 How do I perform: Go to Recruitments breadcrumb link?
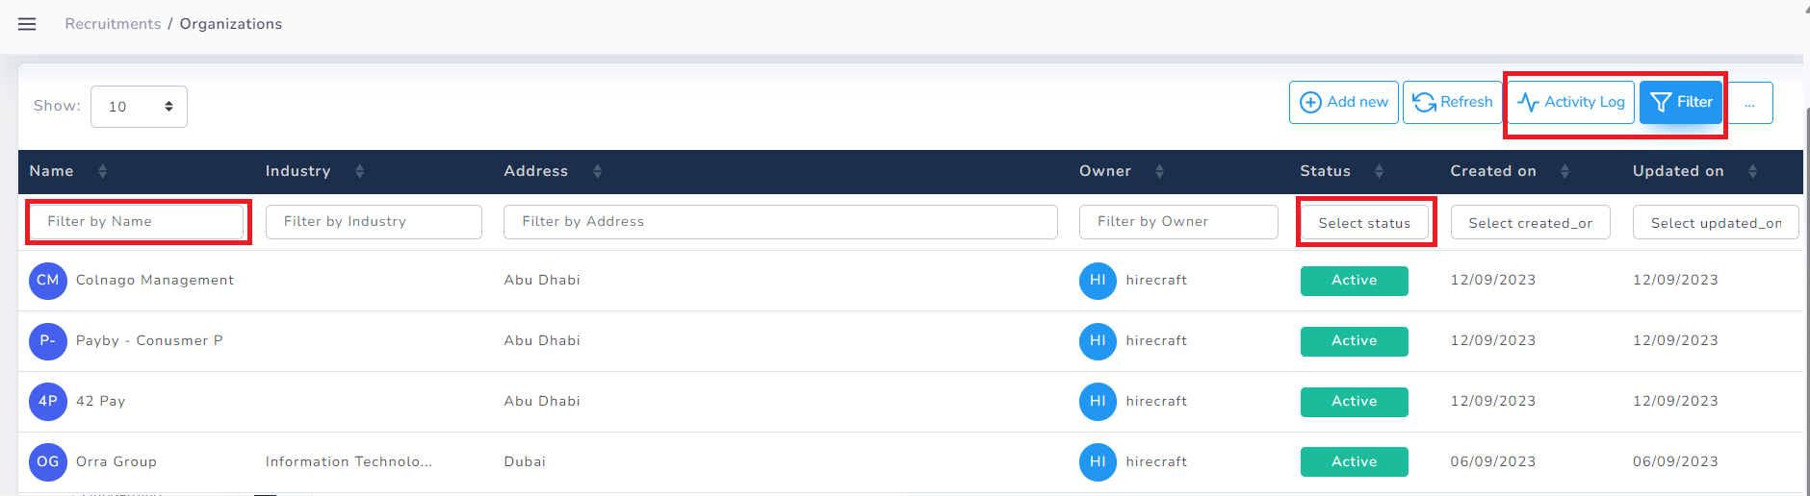click(113, 24)
